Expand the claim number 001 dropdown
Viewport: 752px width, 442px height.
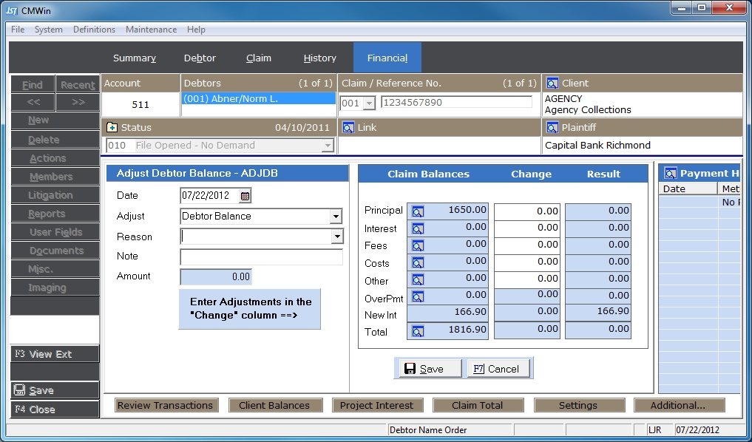[370, 103]
